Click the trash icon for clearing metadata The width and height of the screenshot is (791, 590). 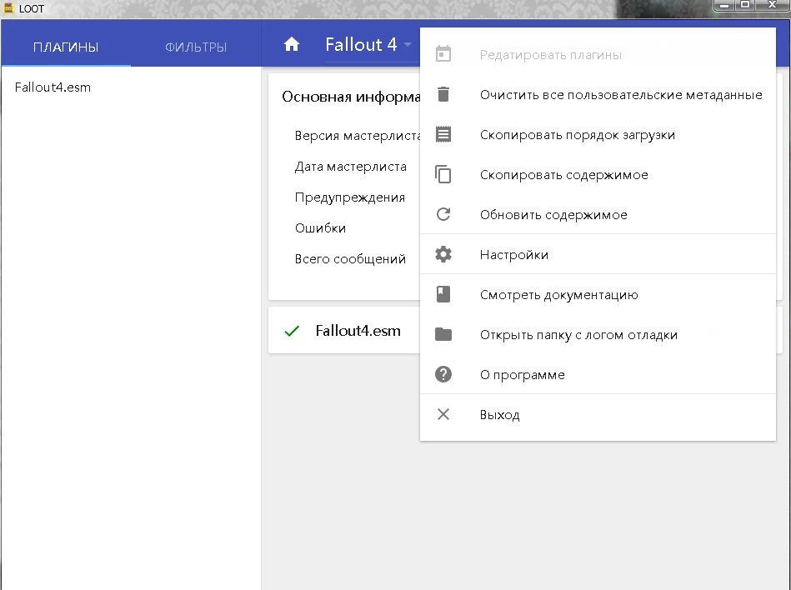(x=443, y=95)
